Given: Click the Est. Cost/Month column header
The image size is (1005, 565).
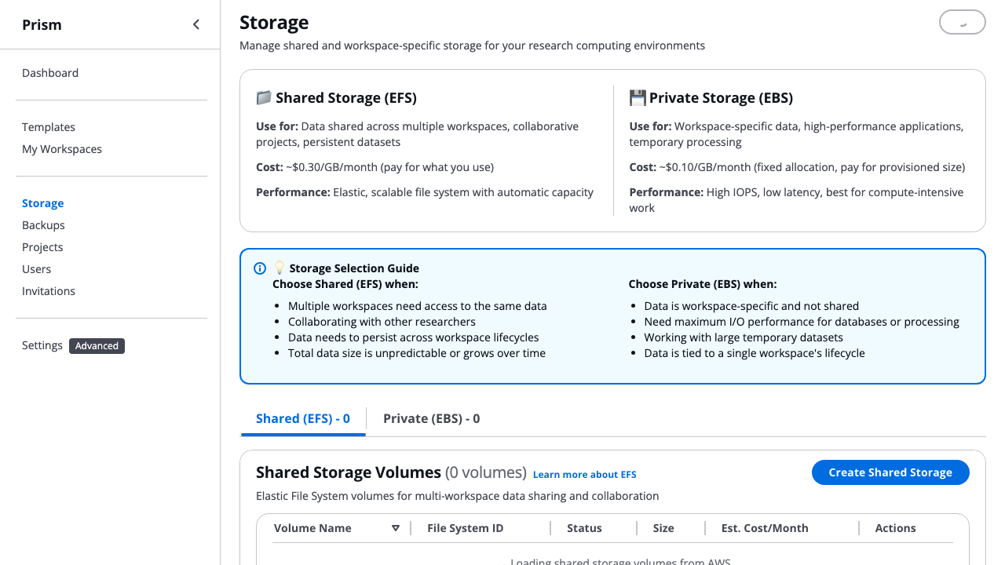Looking at the screenshot, I should [x=765, y=528].
